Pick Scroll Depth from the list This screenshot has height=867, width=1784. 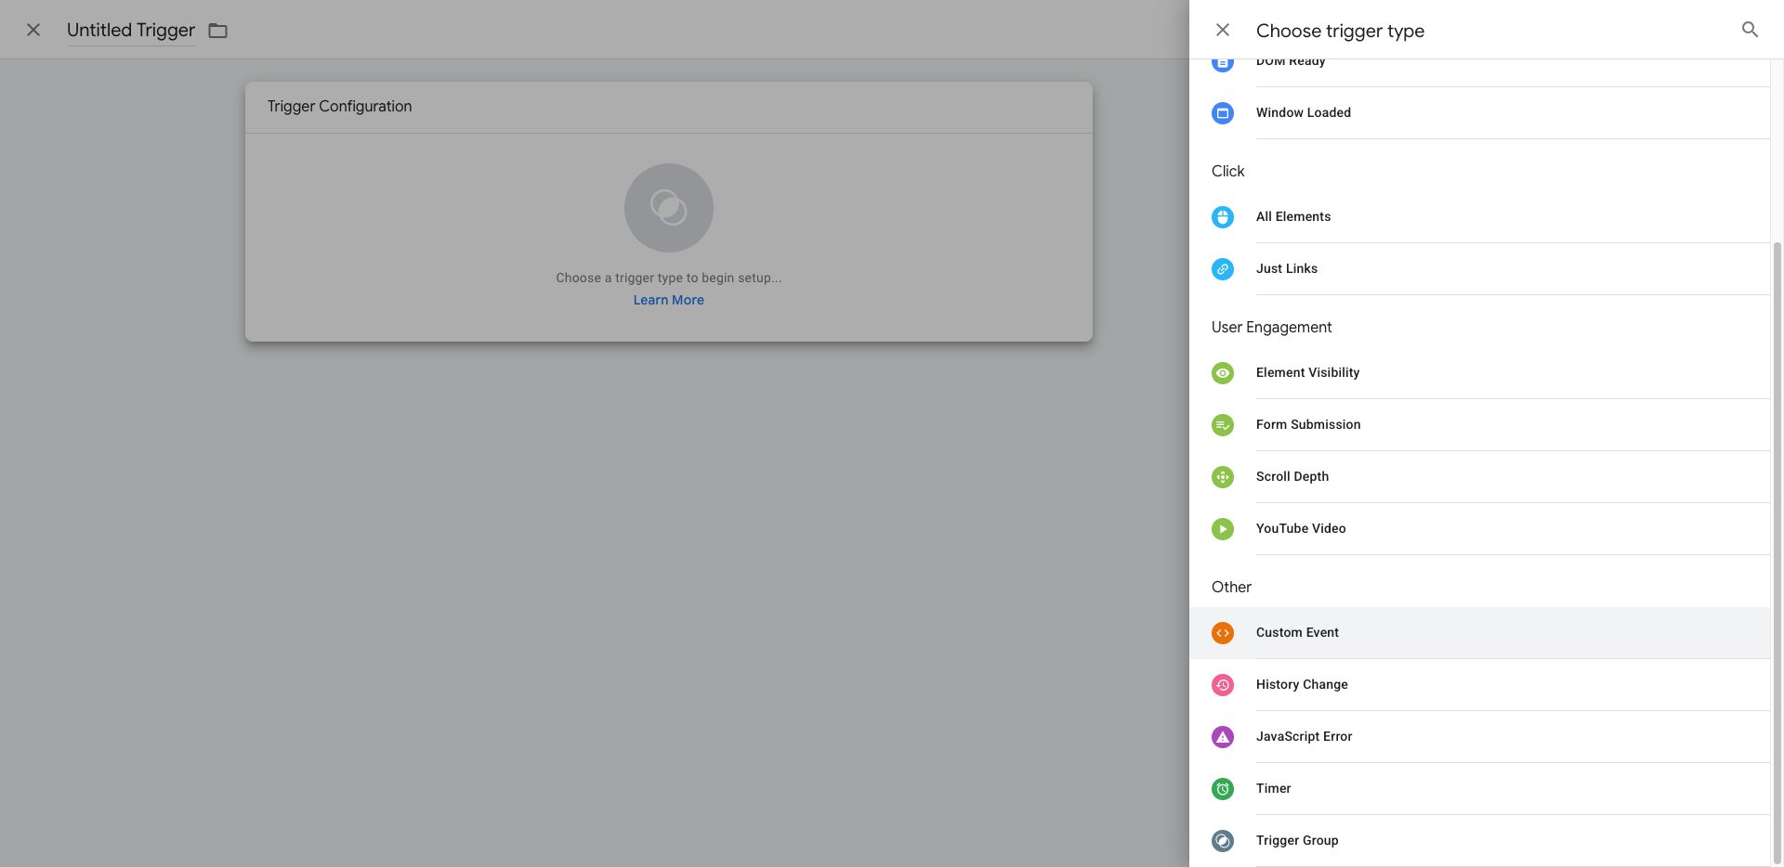click(1292, 476)
